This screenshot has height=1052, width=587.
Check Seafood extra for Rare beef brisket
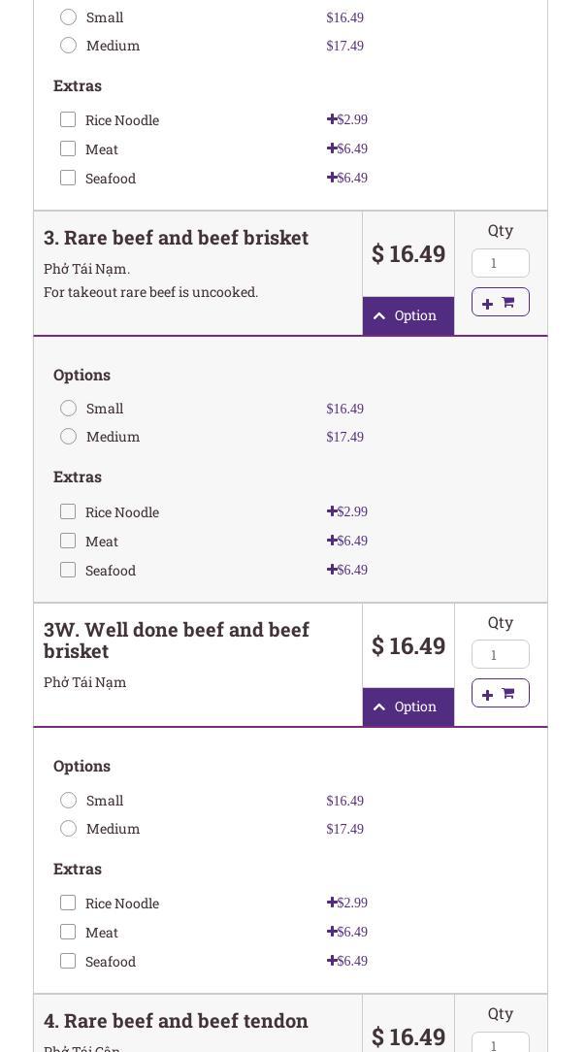point(68,570)
